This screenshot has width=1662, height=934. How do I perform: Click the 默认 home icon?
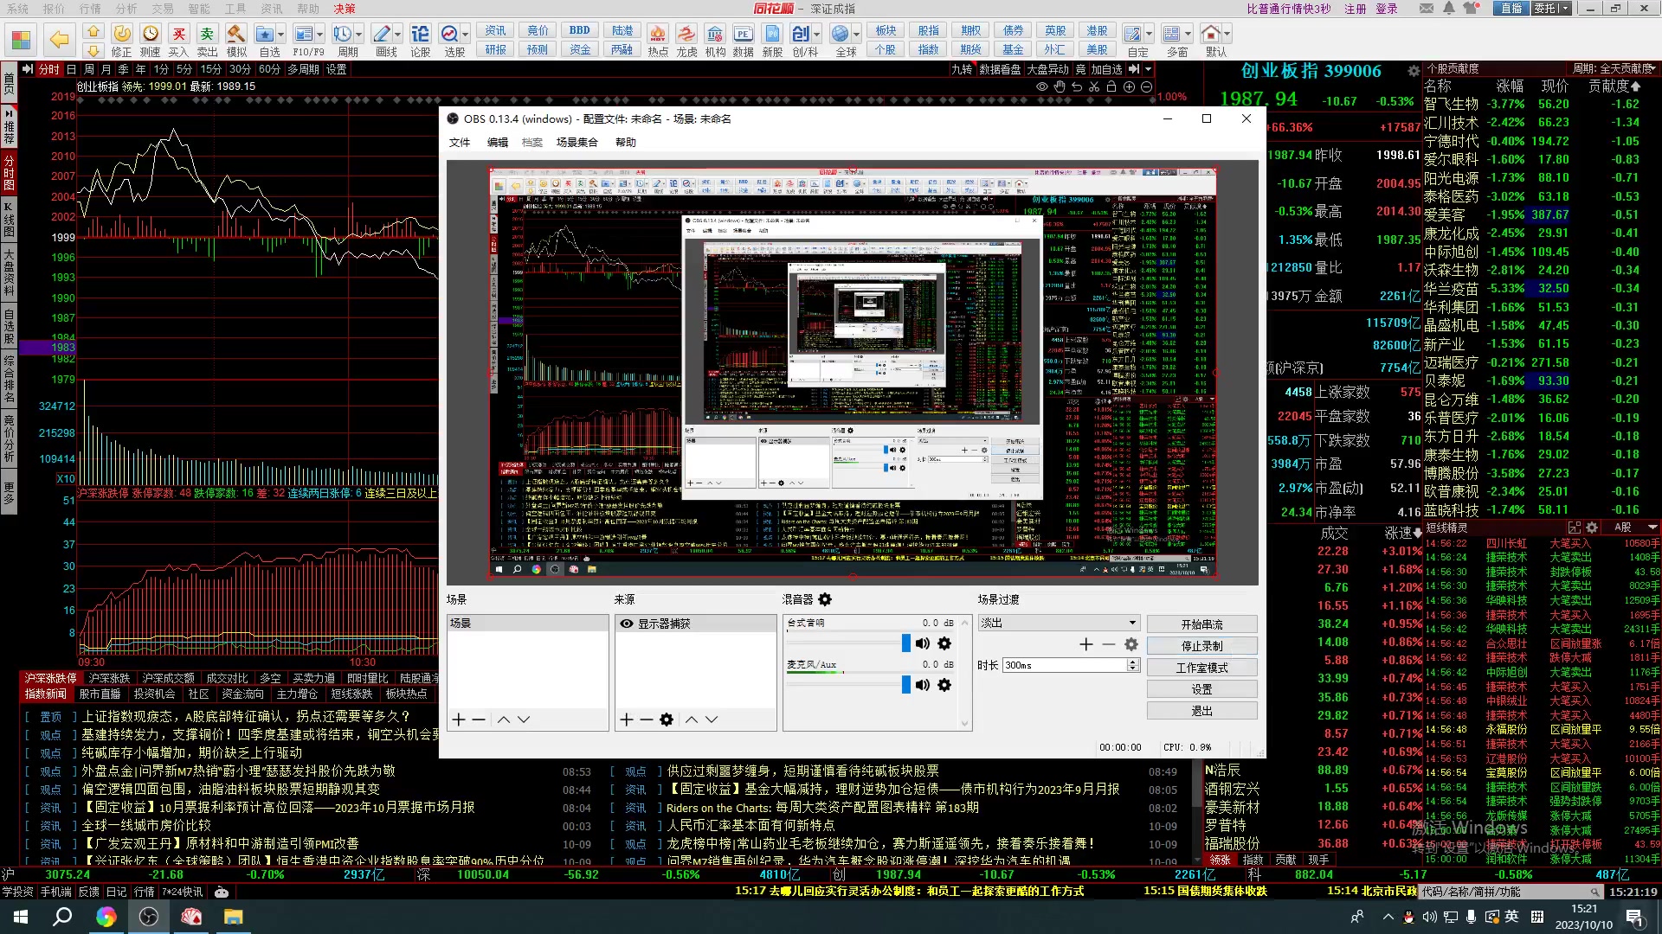(x=1211, y=34)
